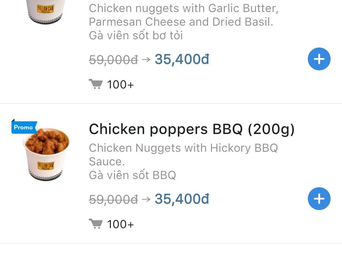Click 35,400đ discounted price on BBQ poppers

coord(182,199)
